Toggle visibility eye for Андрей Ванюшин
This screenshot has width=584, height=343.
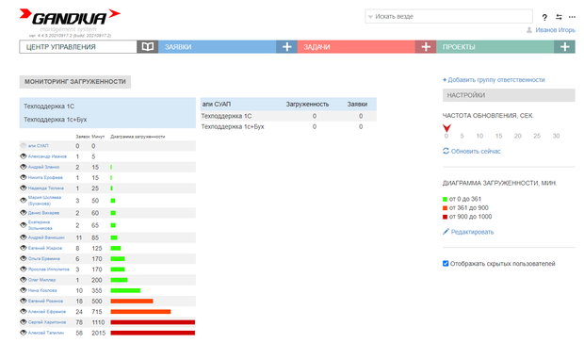coord(24,237)
